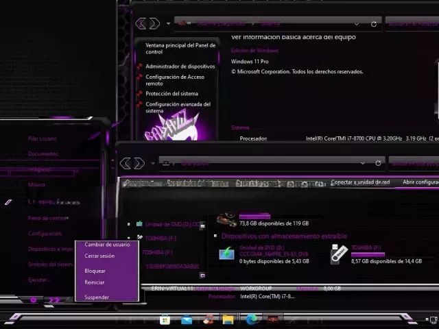
Task: Click the WORKGROUP value in details pane
Action: coord(256,289)
